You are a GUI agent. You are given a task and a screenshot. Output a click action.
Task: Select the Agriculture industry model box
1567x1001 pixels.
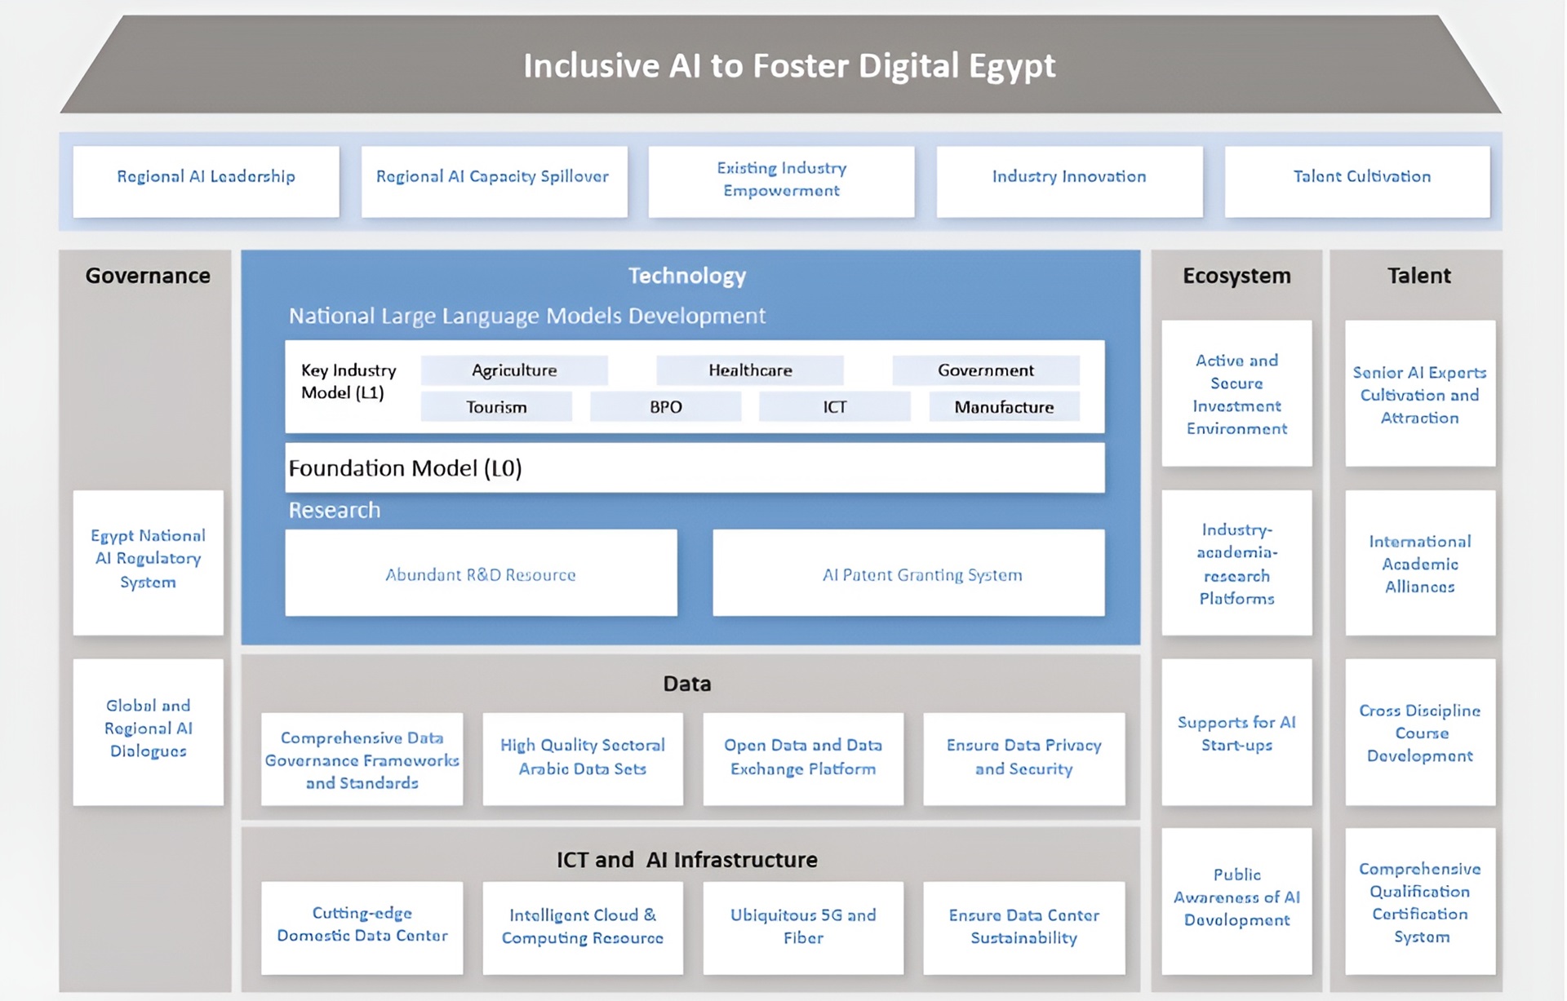tap(514, 370)
